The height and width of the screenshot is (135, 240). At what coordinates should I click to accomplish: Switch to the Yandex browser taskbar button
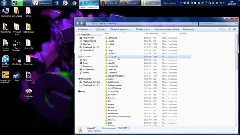[42, 3]
